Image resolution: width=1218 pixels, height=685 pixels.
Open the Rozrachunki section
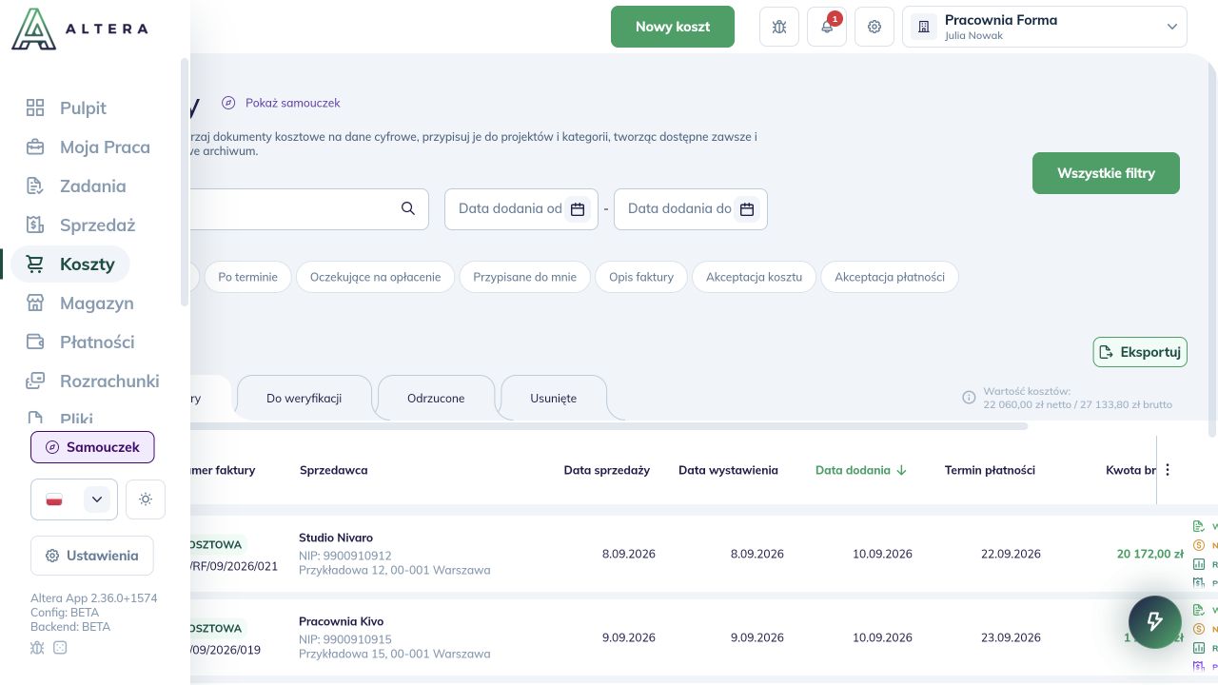coord(92,381)
